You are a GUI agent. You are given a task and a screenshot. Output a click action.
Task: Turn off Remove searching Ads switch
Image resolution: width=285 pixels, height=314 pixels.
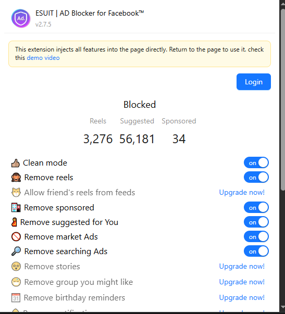coord(256,252)
